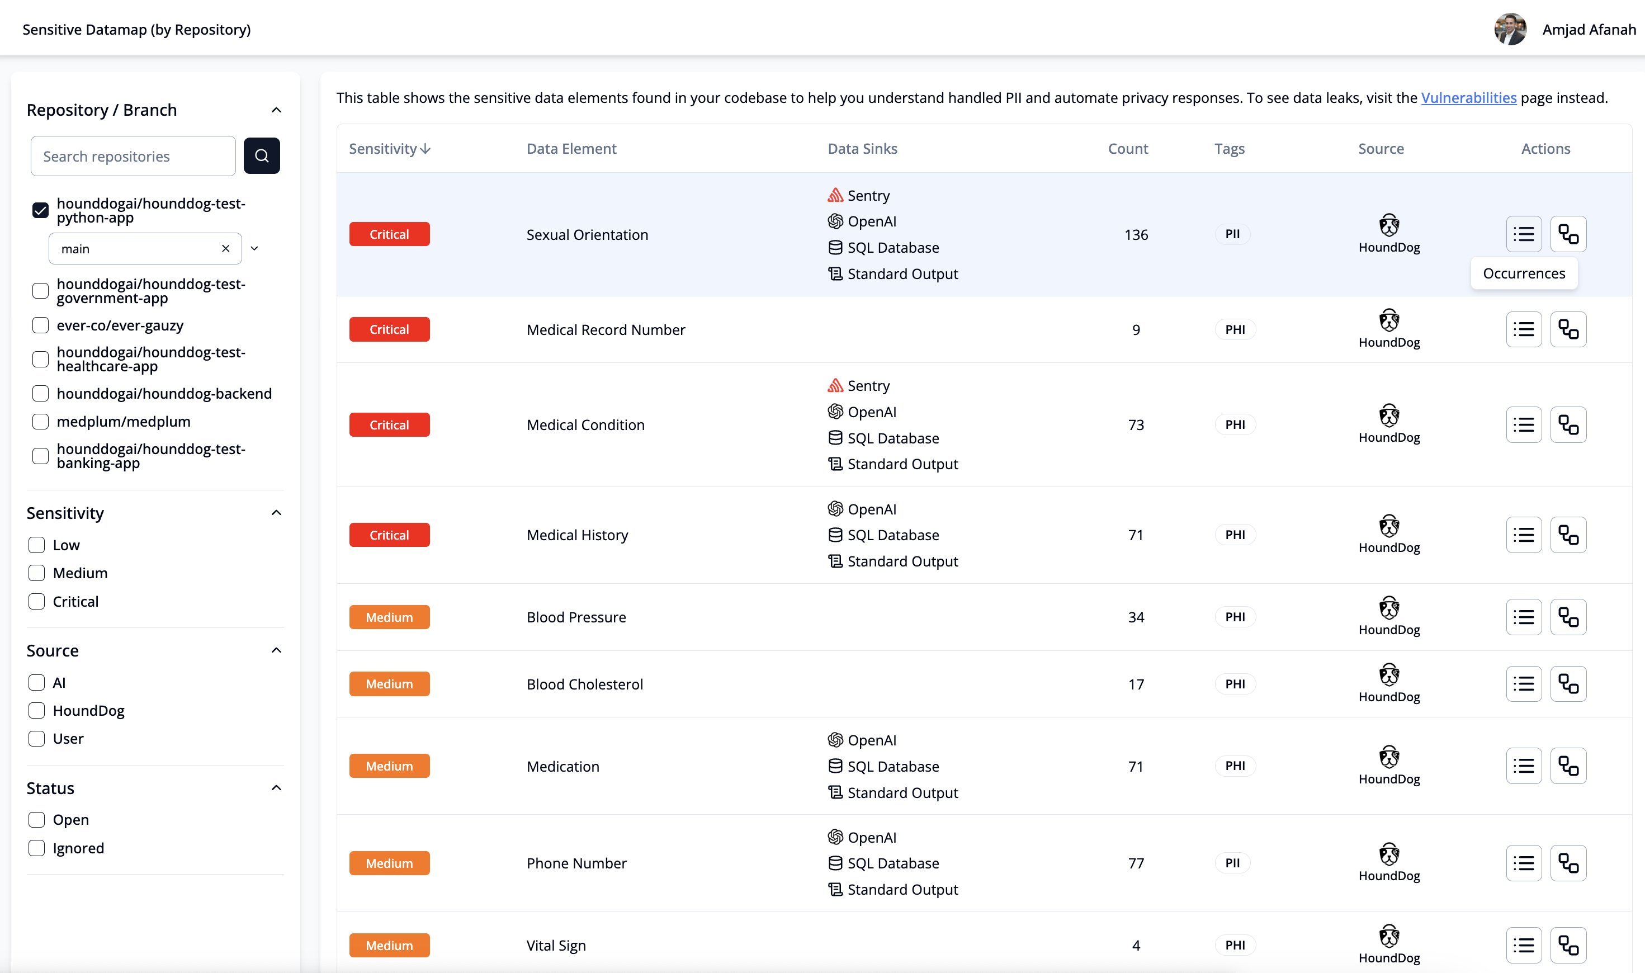This screenshot has height=973, width=1645.
Task: Open Occurrences list for Sexual Orientation row
Action: point(1523,234)
